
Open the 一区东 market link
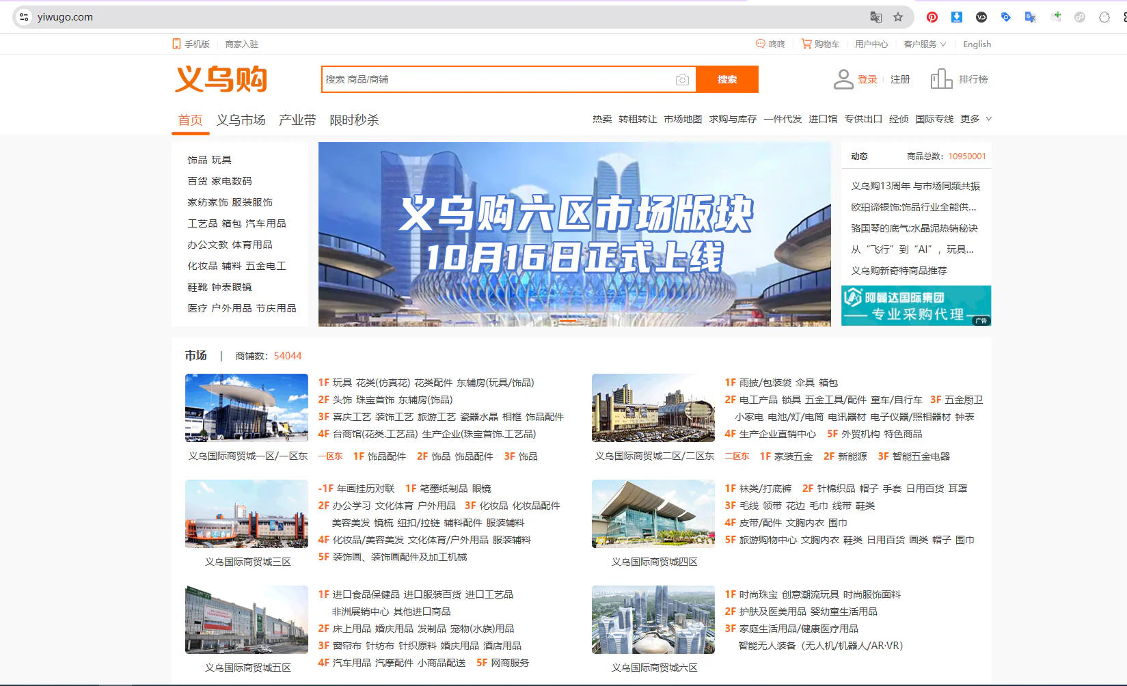(x=331, y=456)
